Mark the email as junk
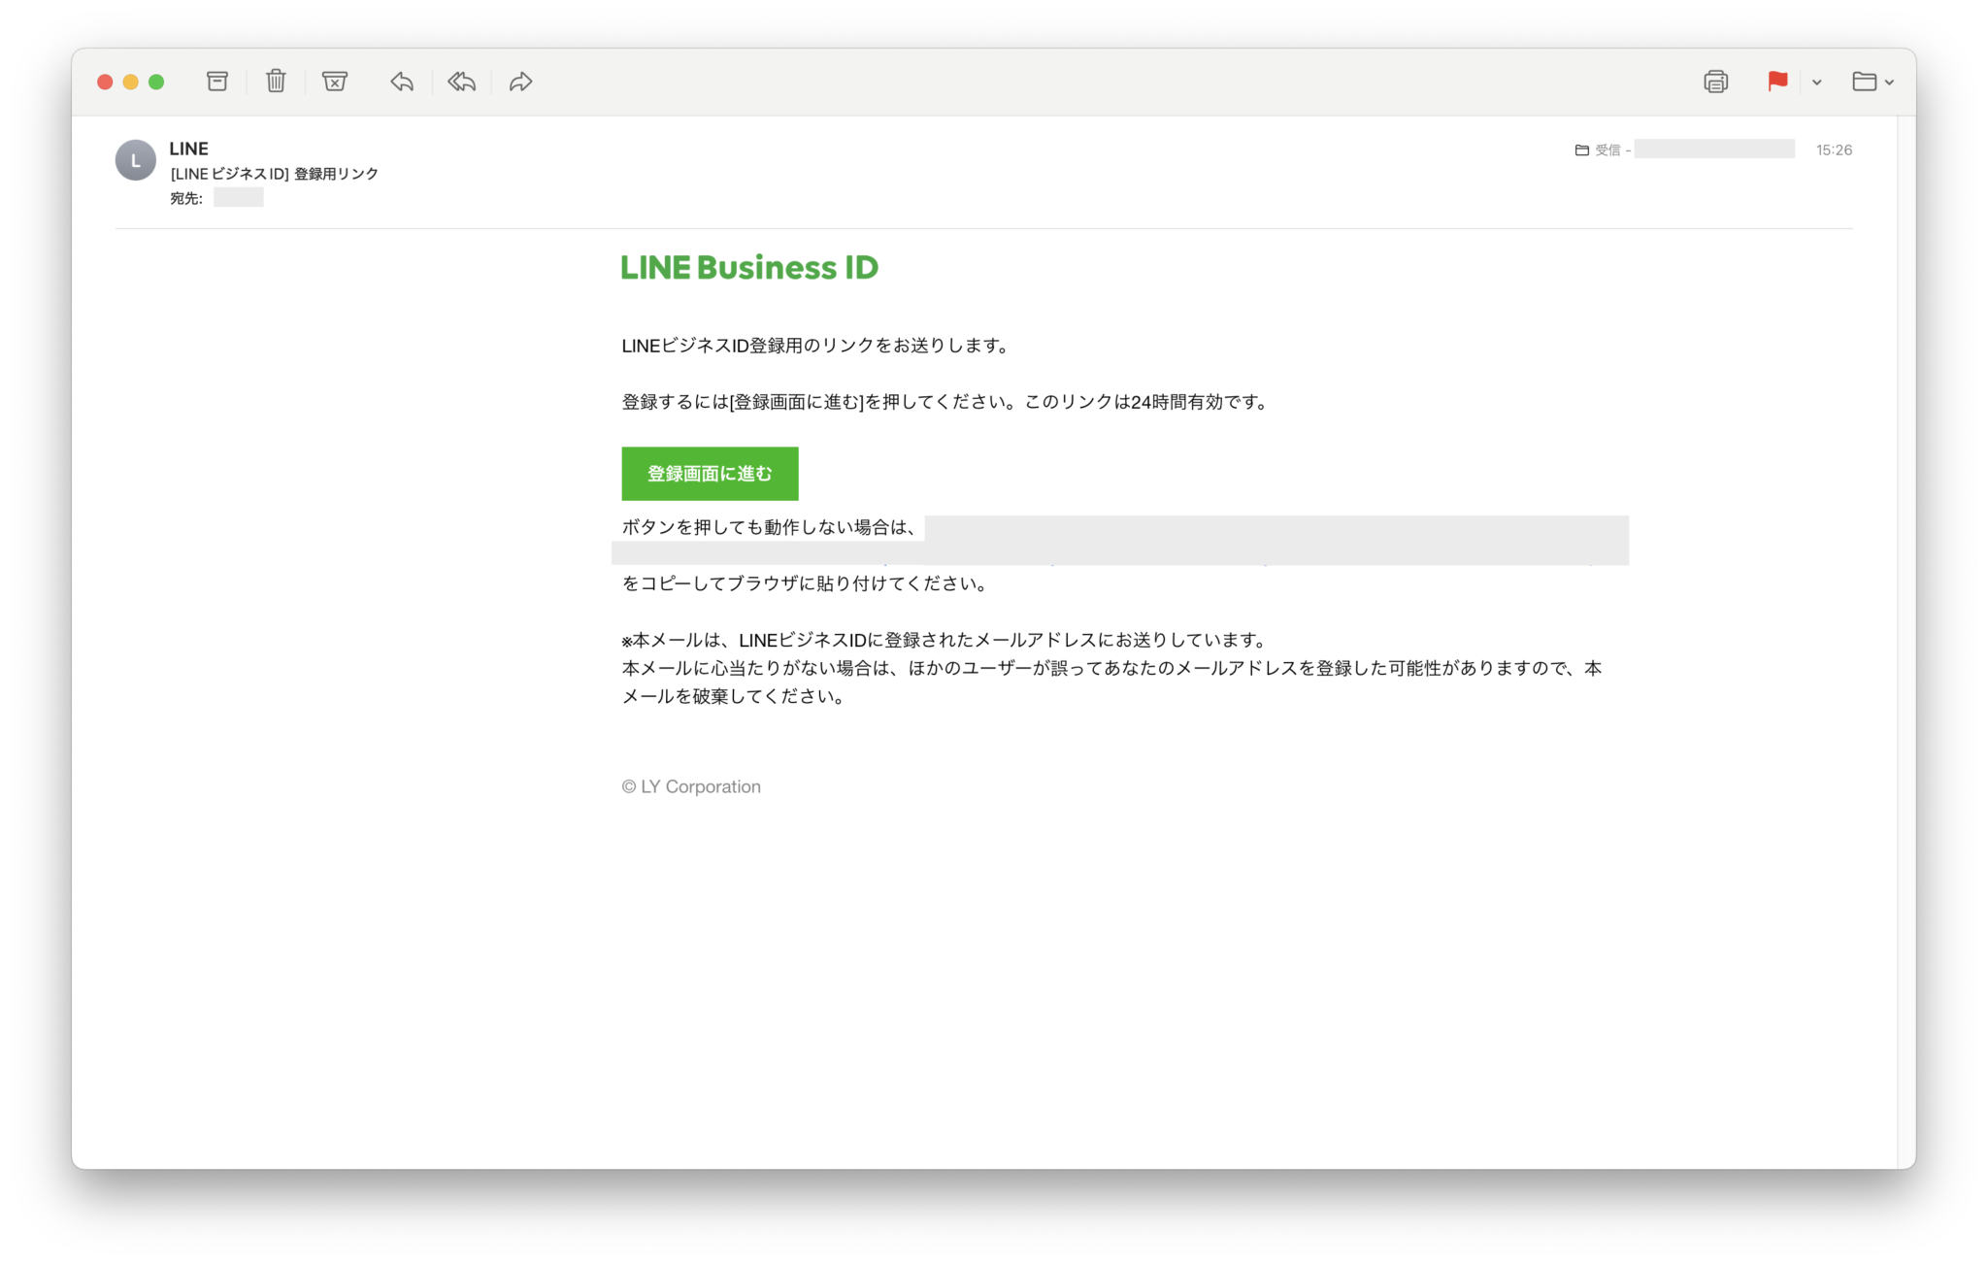The width and height of the screenshot is (1988, 1264). (x=335, y=82)
